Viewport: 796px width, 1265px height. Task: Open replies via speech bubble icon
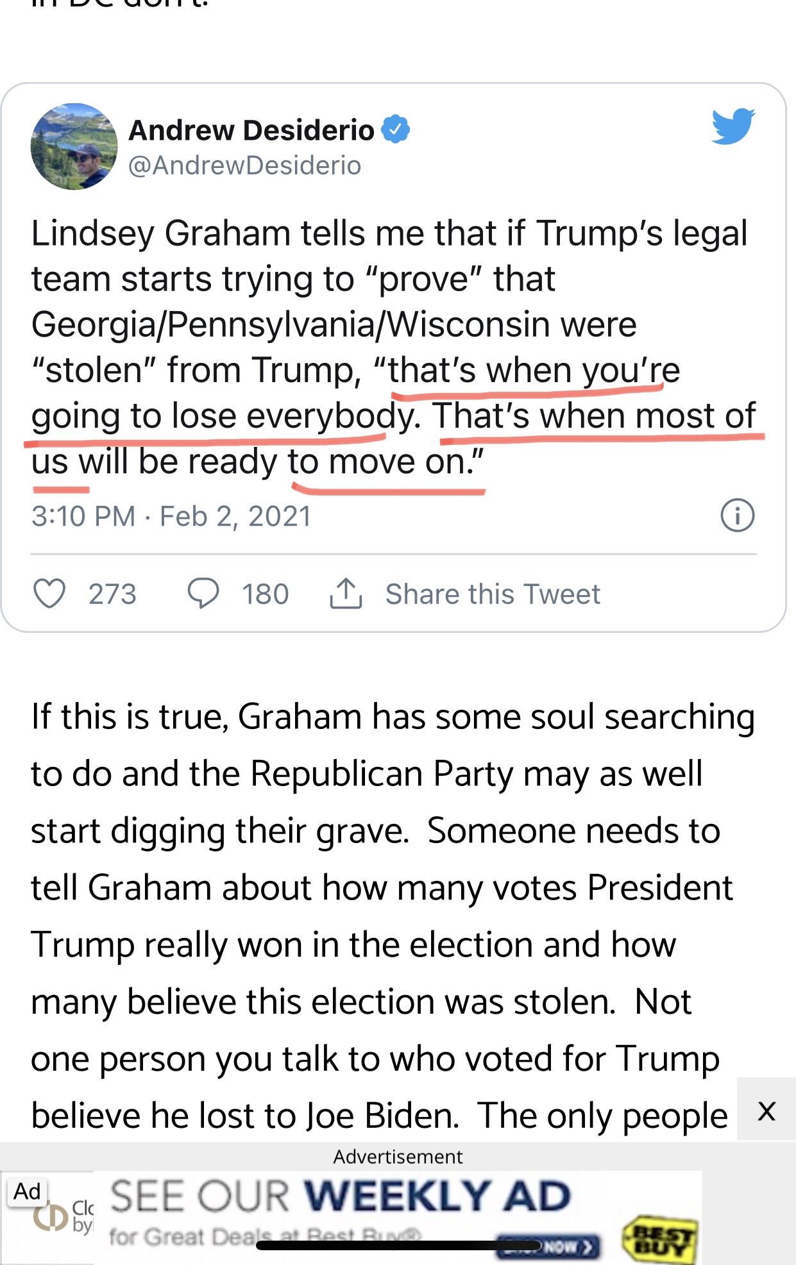point(203,593)
